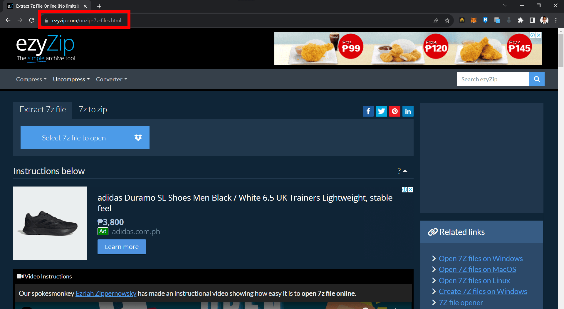
Task: Select the Extract 7z file tab
Action: [43, 110]
